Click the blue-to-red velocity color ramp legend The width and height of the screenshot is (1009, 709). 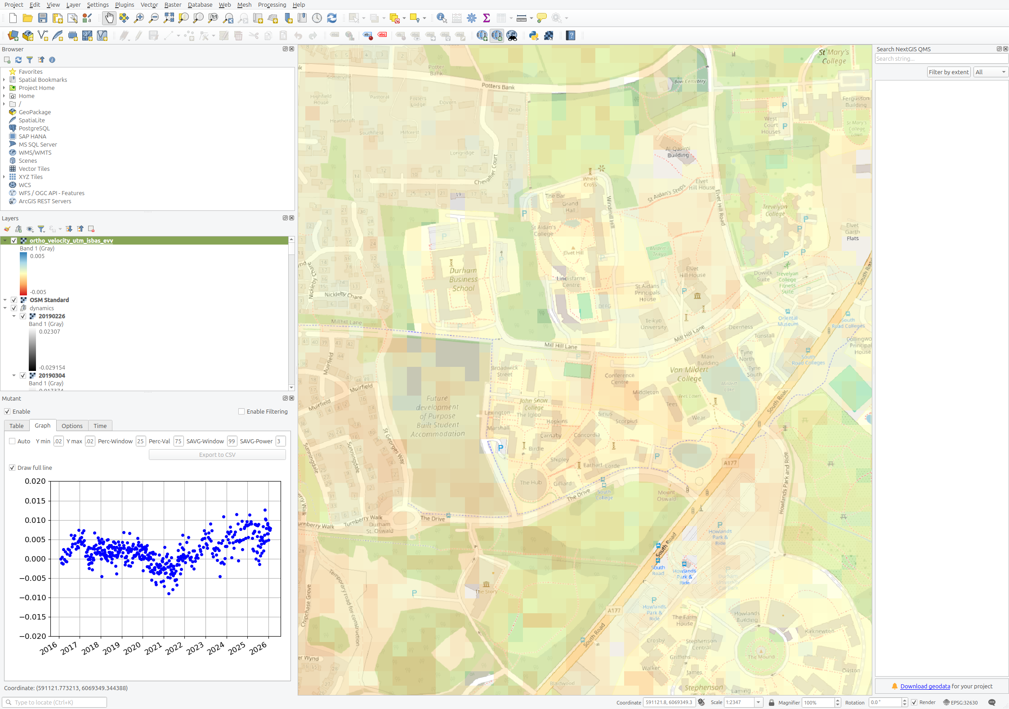click(23, 274)
